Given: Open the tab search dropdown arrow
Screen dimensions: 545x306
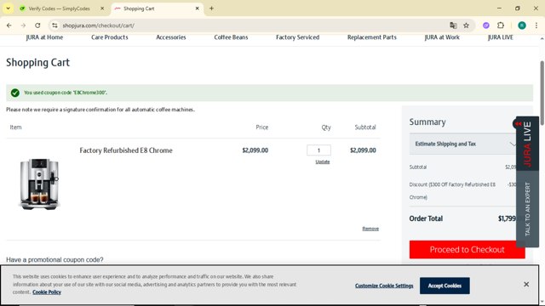Looking at the screenshot, I should (x=8, y=8).
